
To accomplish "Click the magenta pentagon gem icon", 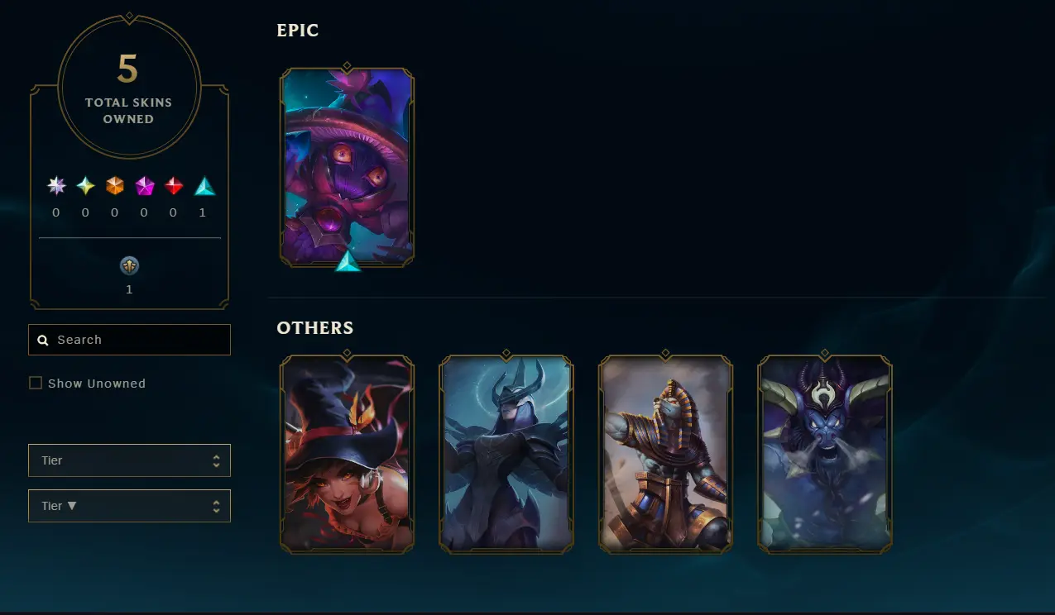I will [145, 186].
